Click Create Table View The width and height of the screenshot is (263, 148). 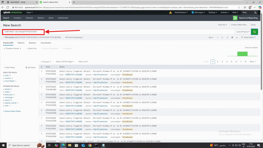[239, 25]
